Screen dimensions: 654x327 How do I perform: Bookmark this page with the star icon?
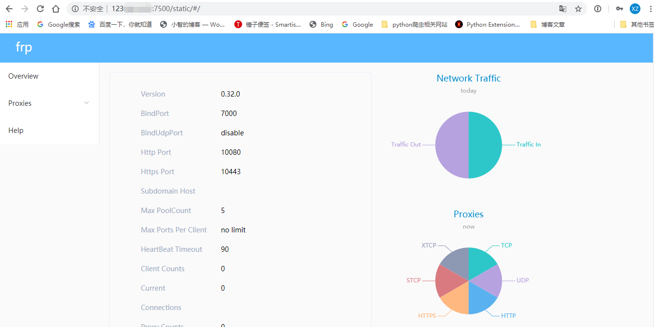tap(578, 9)
